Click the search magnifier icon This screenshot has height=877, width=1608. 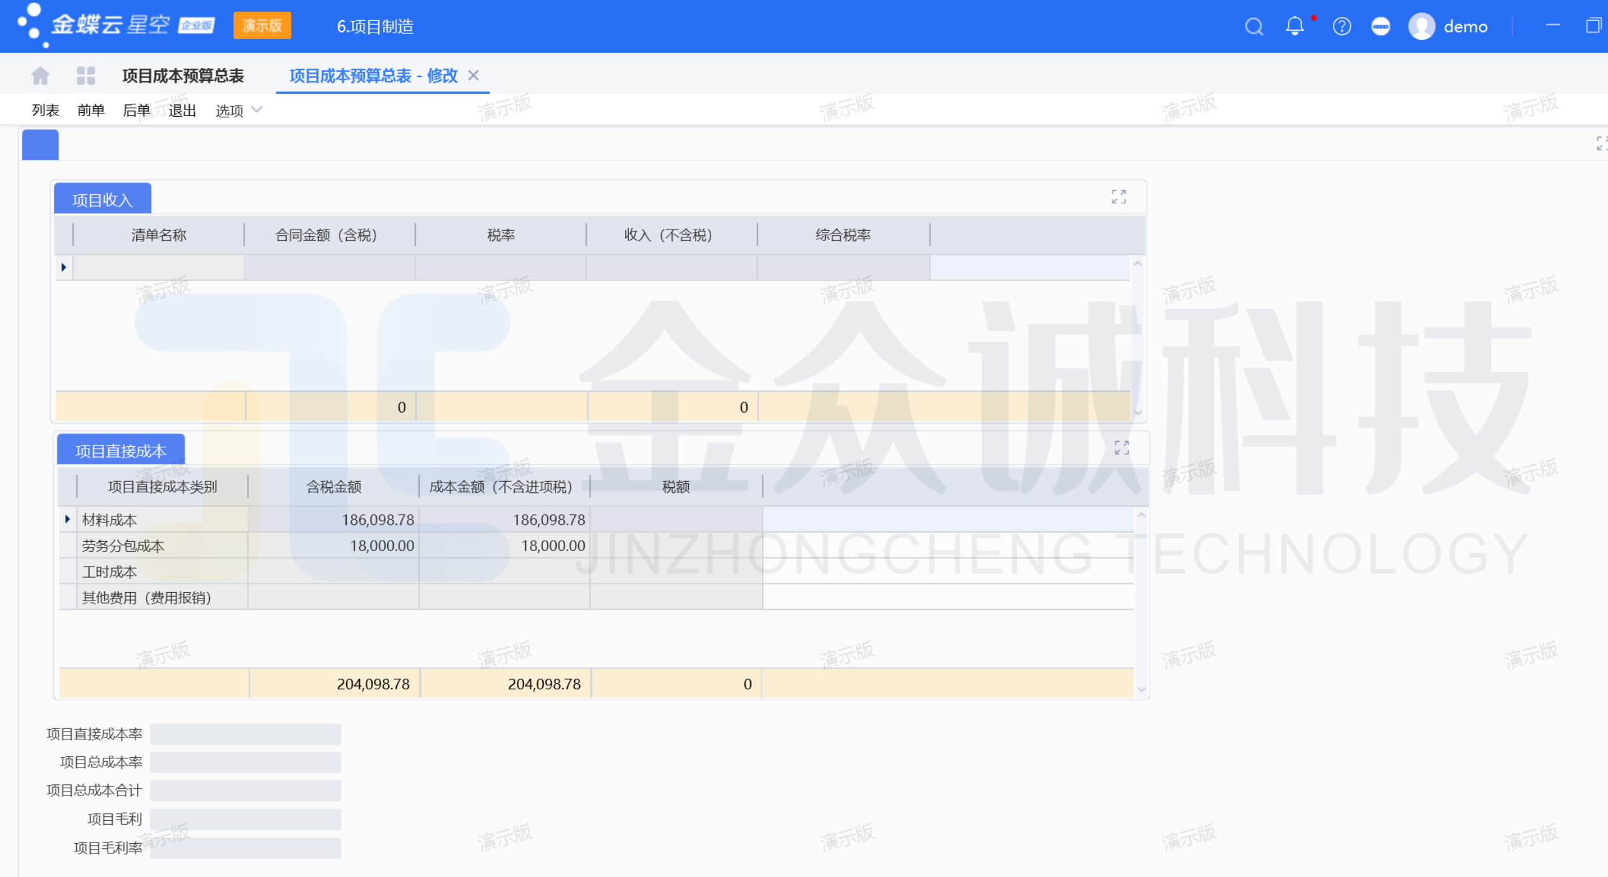point(1253,27)
